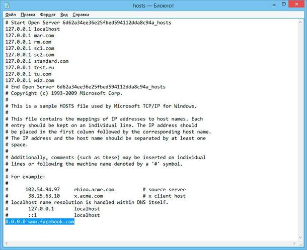
Task: Click the '# Start Open Server' line
Action: 88,23
